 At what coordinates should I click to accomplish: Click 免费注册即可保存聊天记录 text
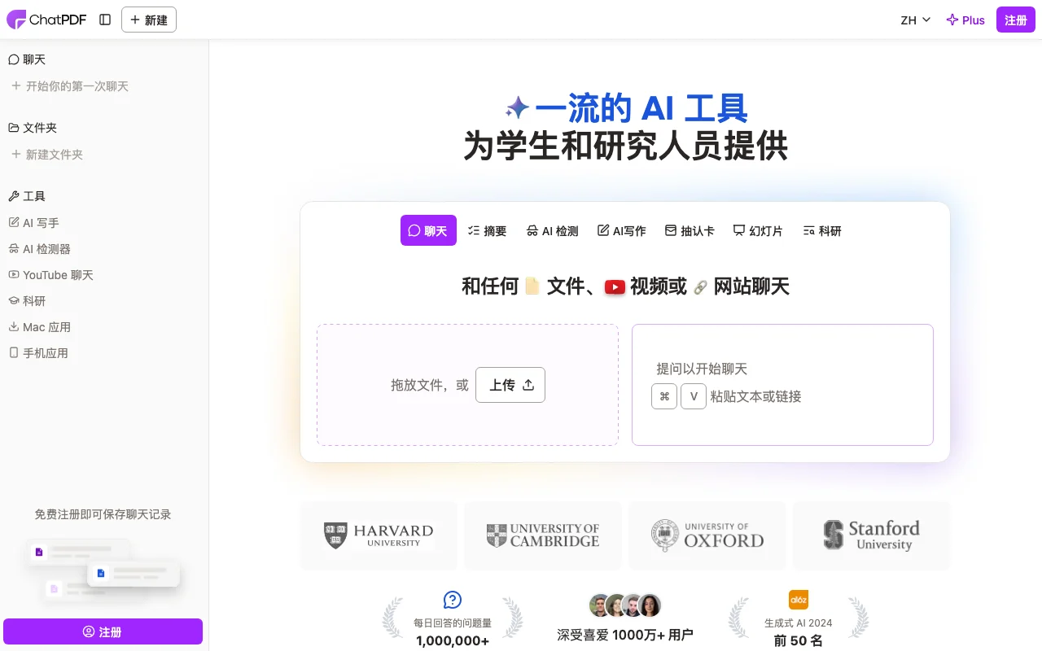[x=103, y=514]
